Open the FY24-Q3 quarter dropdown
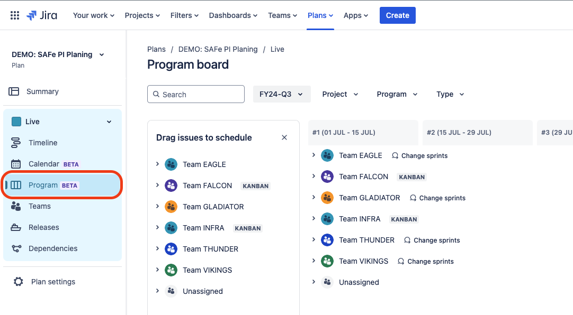573x315 pixels. point(282,94)
